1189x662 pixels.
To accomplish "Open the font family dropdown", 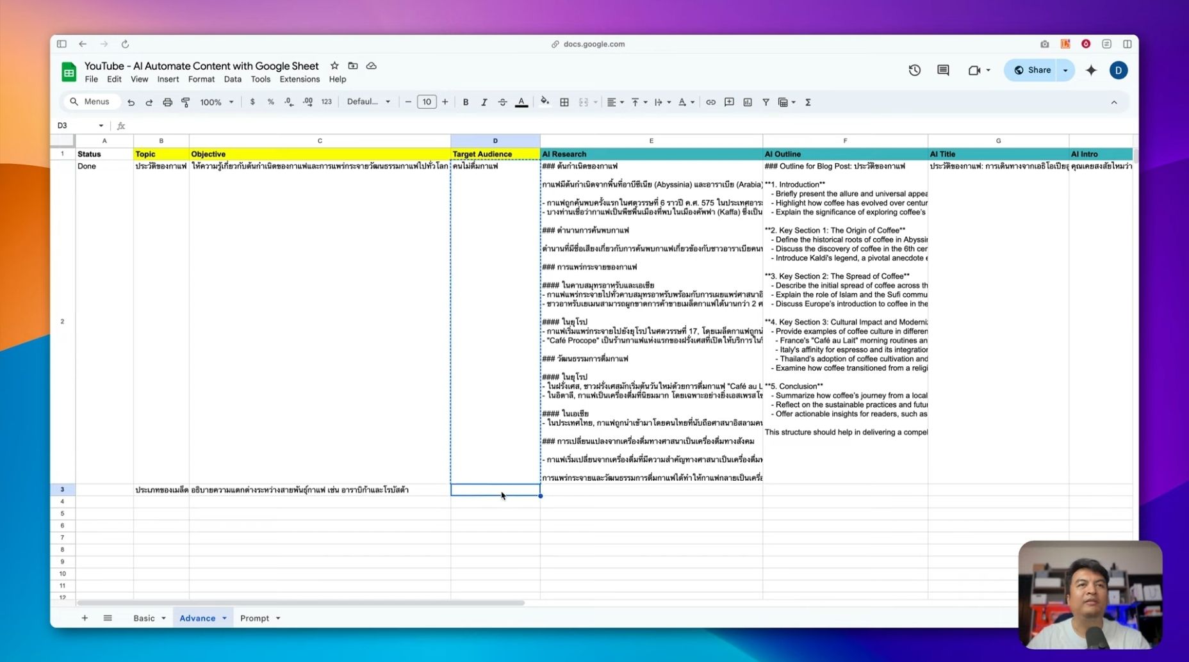I will [368, 102].
